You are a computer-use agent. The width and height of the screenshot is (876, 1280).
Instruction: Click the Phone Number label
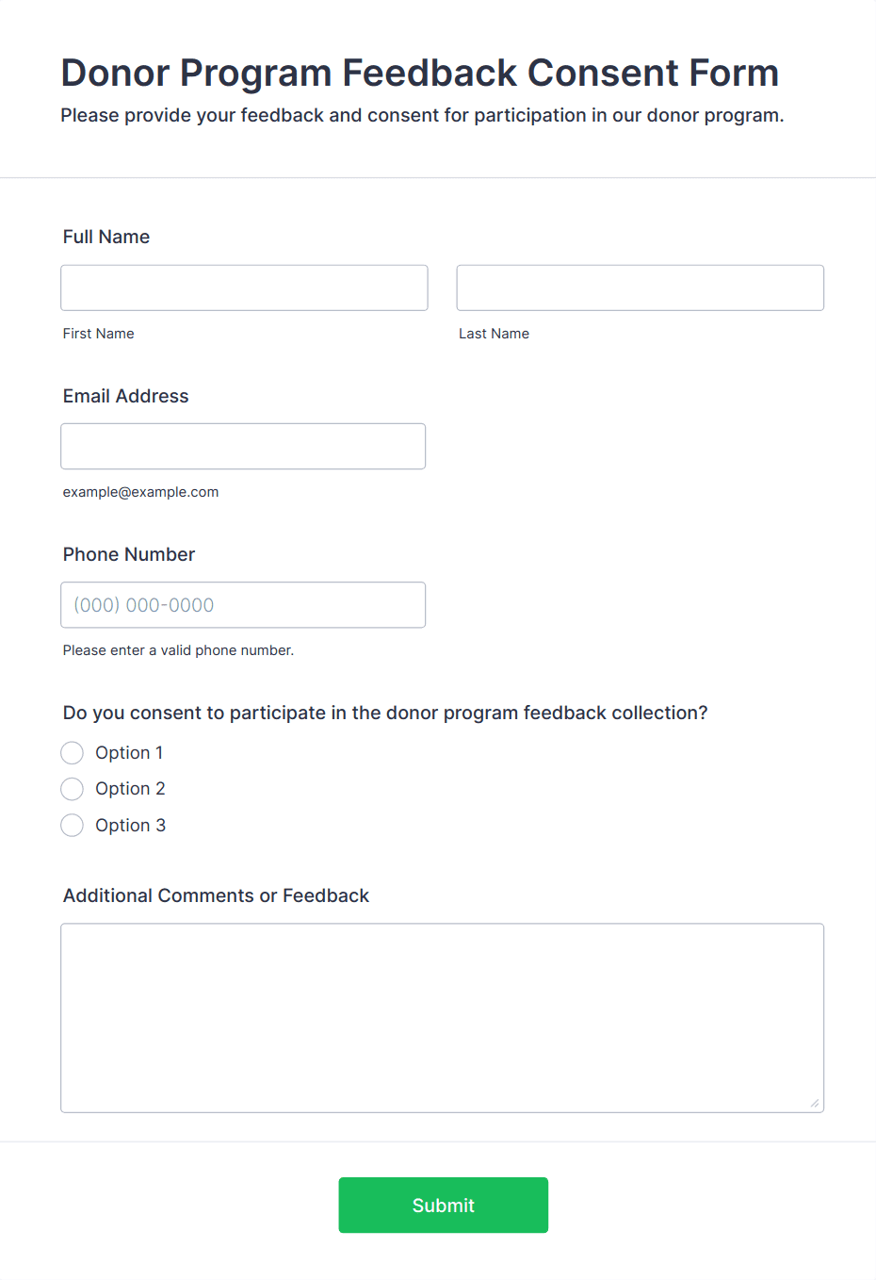tap(129, 554)
